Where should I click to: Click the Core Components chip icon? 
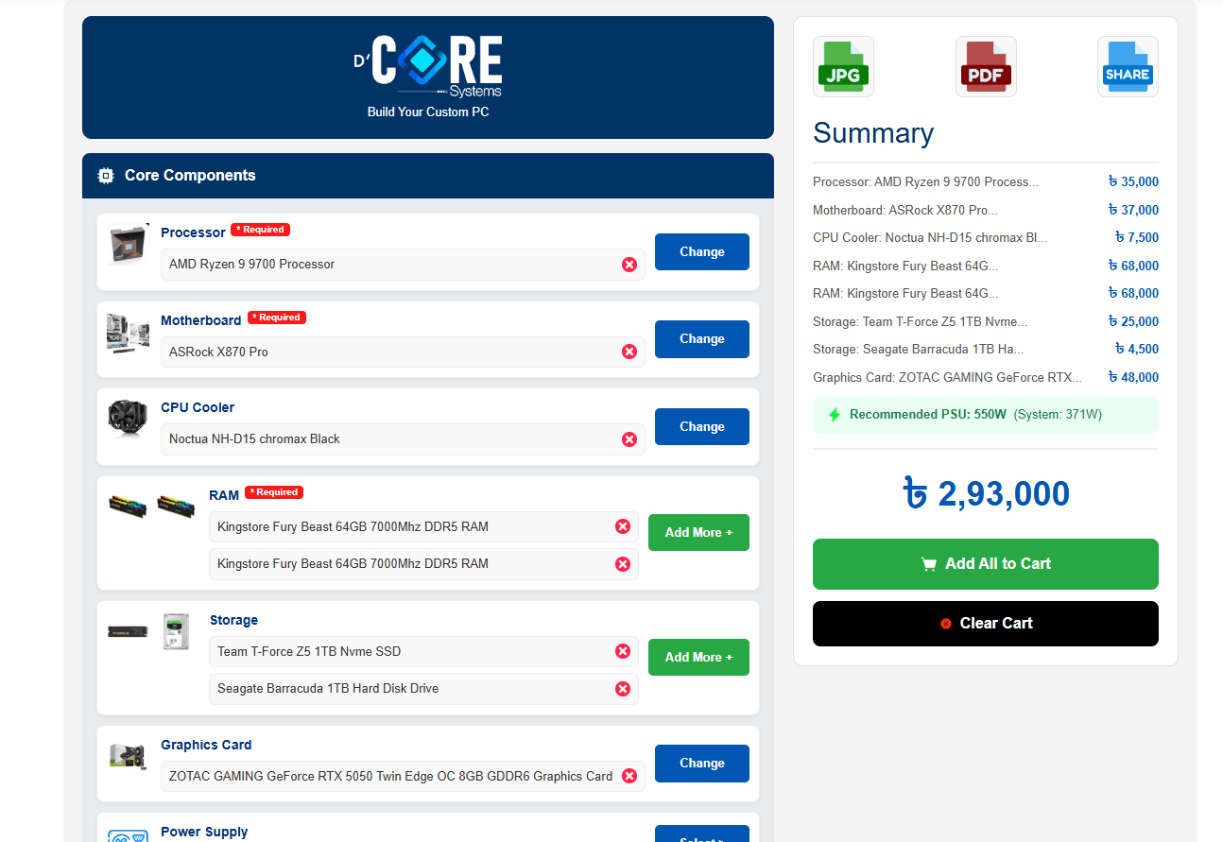point(106,176)
